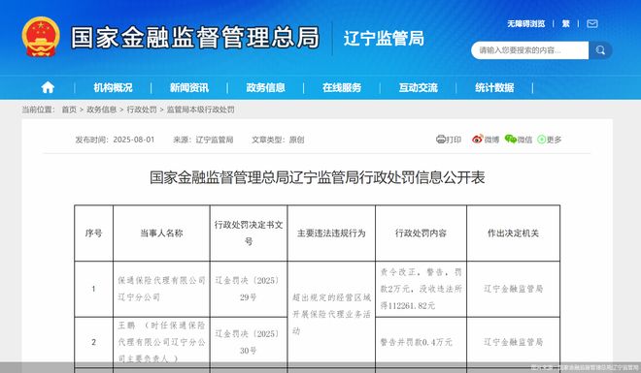Image resolution: width=641 pixels, height=373 pixels.
Task: Click cell 保通保险代理有限公司辽宁分公司
Action: 161,289
